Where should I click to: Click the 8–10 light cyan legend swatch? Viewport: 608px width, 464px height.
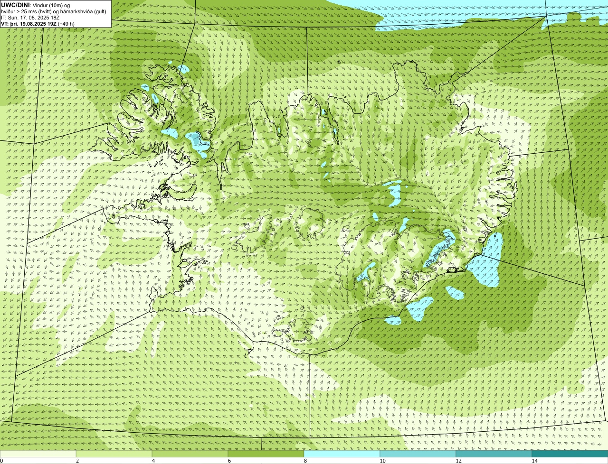[x=342, y=454]
